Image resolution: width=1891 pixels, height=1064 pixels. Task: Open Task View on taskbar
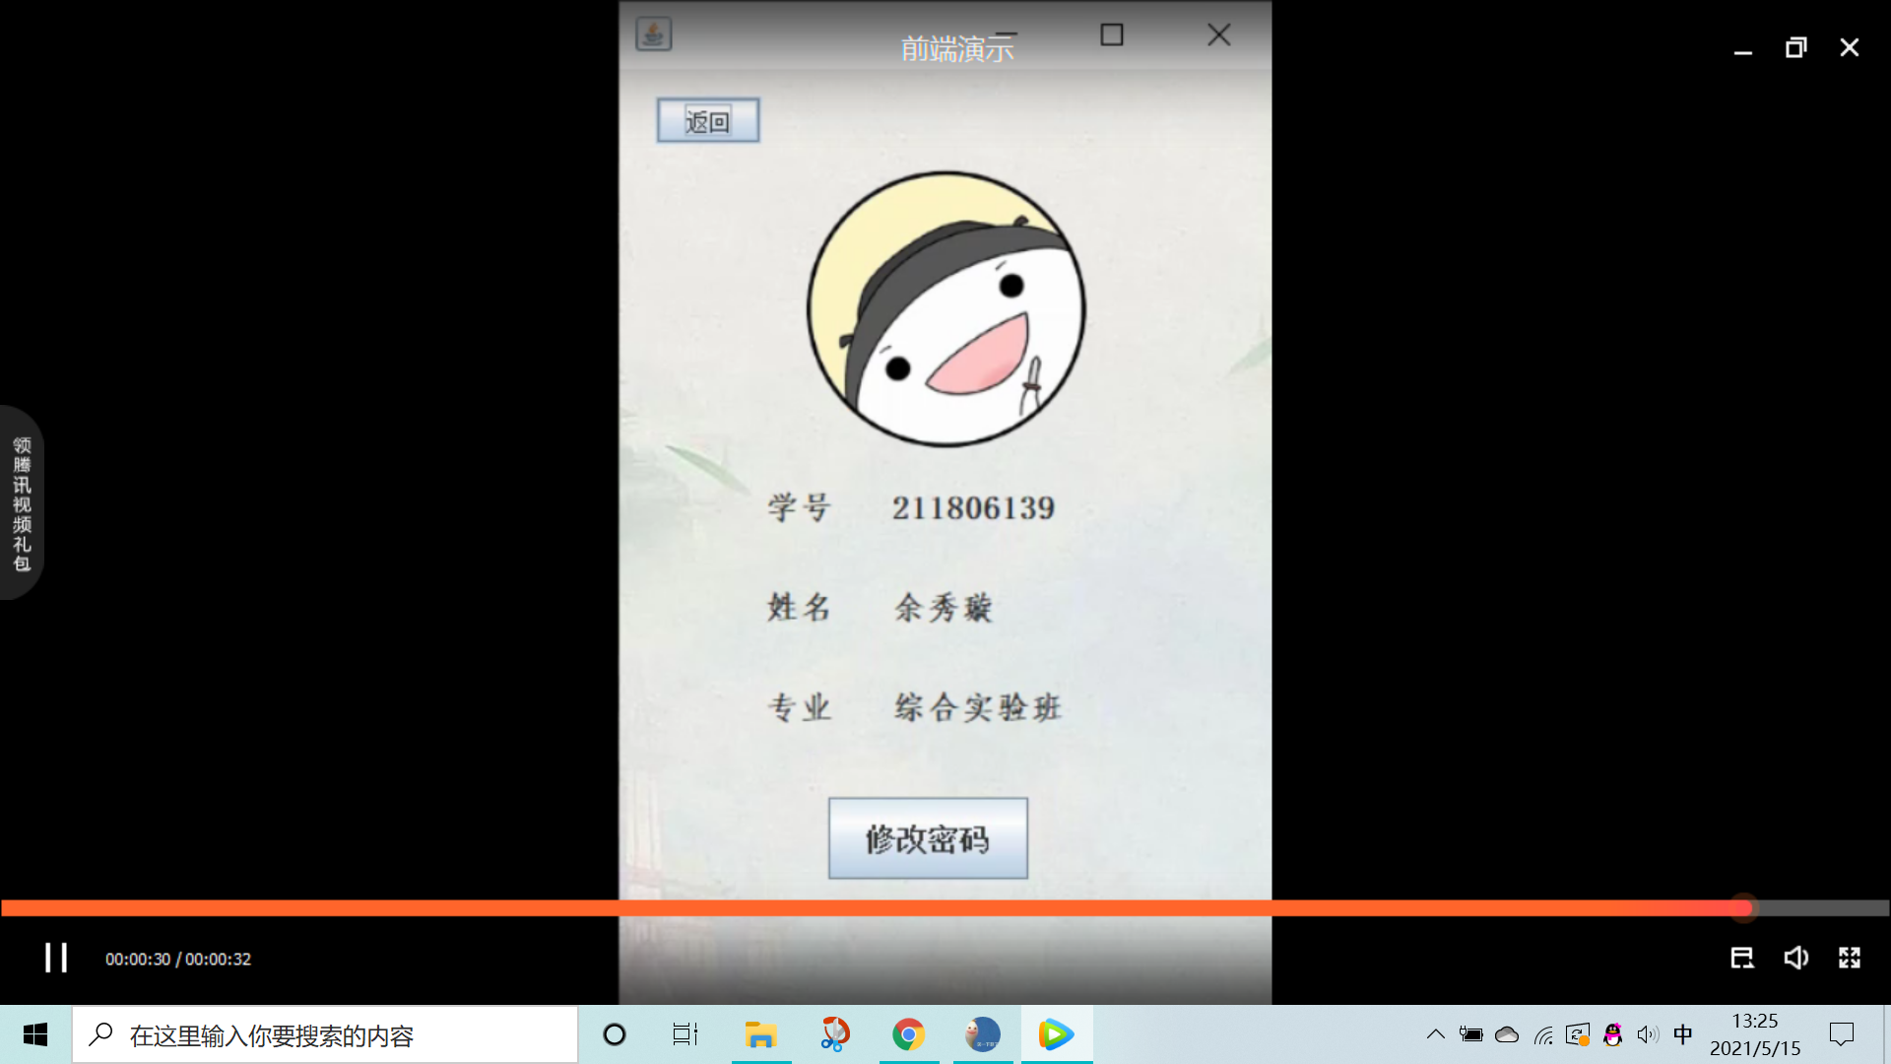(x=685, y=1034)
